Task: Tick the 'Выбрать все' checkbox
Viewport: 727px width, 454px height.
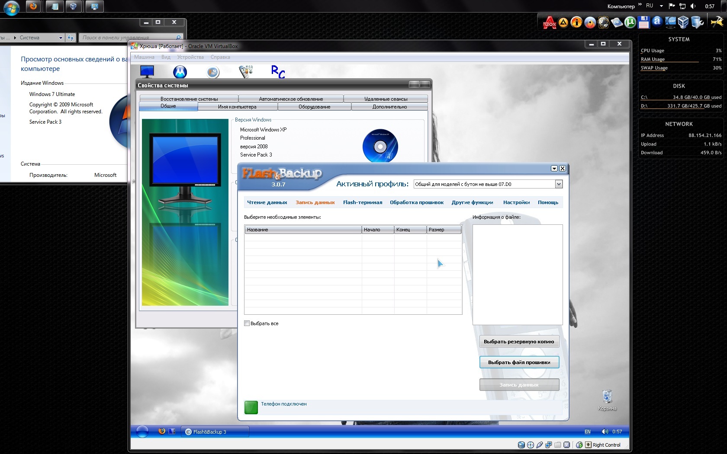Action: (x=247, y=323)
